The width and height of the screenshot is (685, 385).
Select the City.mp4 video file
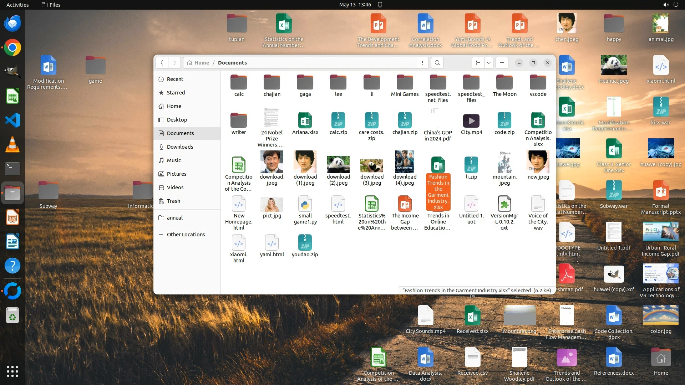[x=471, y=121]
